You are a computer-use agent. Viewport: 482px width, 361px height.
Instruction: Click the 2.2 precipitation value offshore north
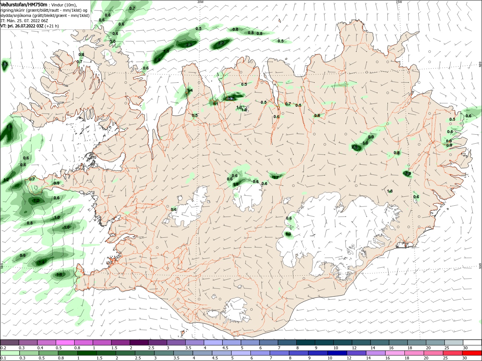tap(221, 43)
